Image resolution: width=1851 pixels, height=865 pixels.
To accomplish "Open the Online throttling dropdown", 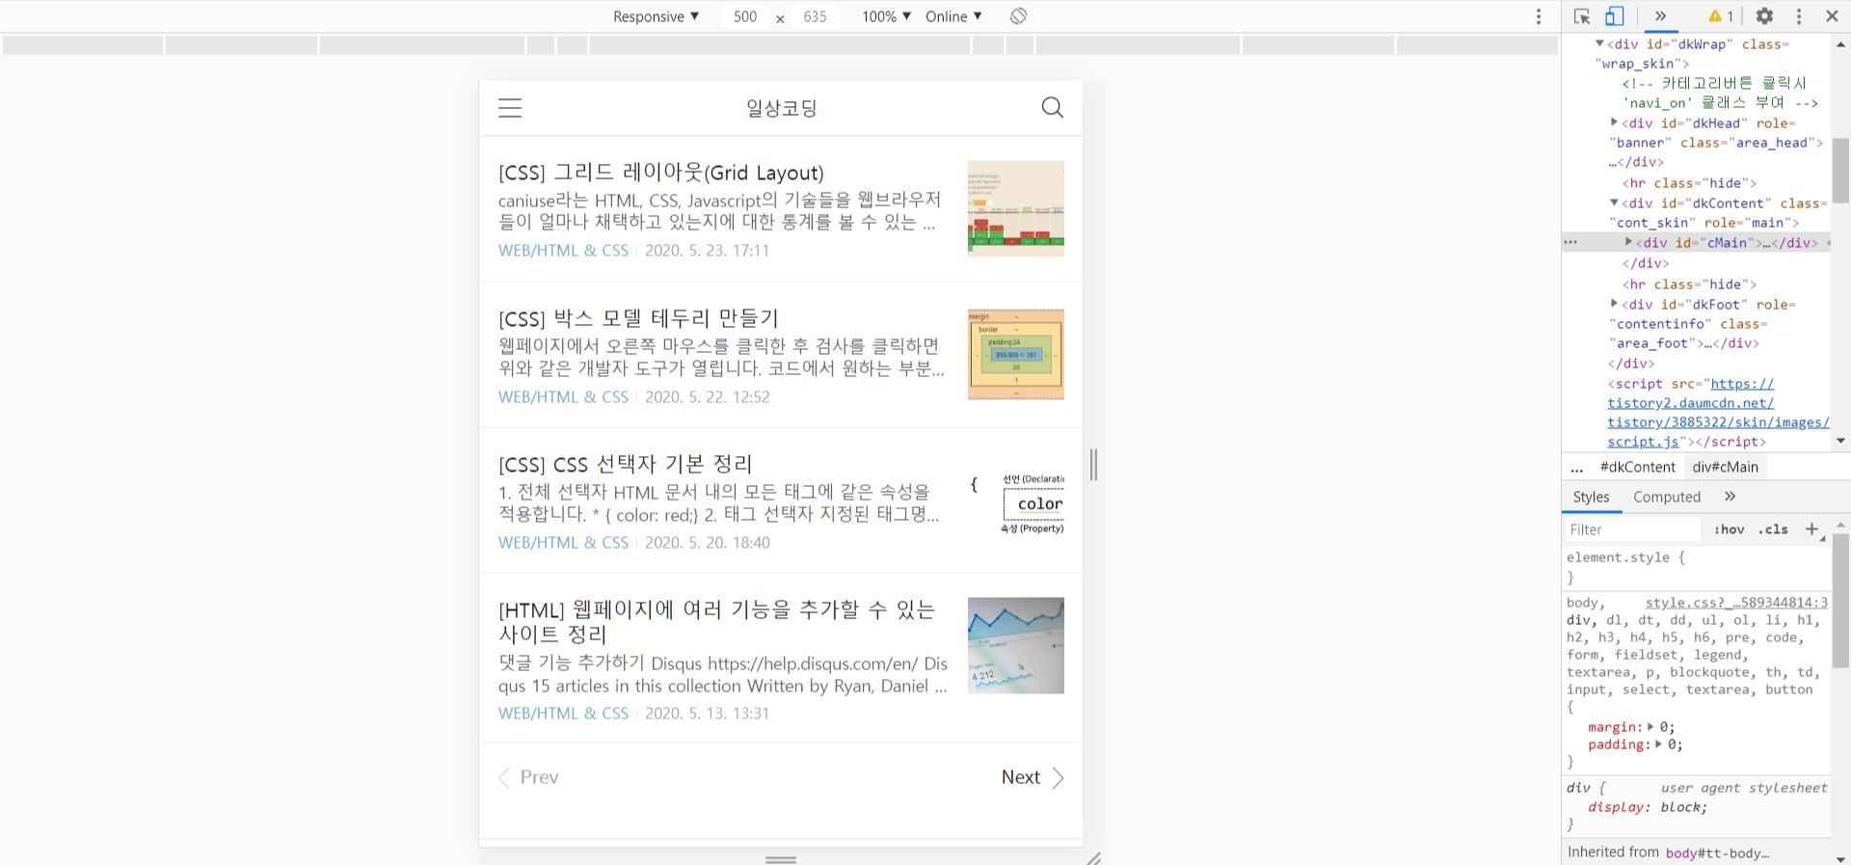I will (x=953, y=16).
